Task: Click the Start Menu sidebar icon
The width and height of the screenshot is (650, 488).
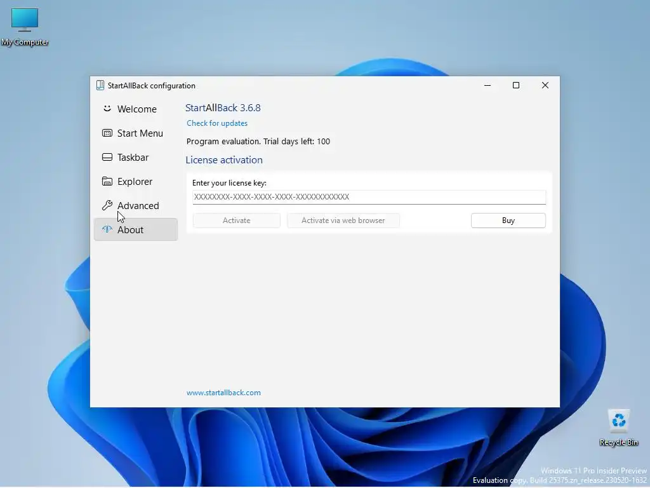Action: point(107,133)
